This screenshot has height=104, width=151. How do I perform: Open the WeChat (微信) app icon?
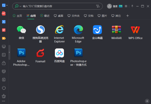click(21, 30)
